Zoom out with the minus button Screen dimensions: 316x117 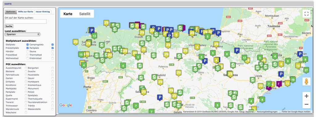tap(306, 104)
